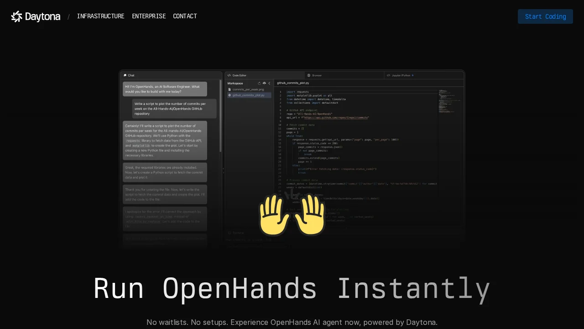Refresh the Workspace file list
Viewport: 584px width, 329px height.
pos(259,83)
